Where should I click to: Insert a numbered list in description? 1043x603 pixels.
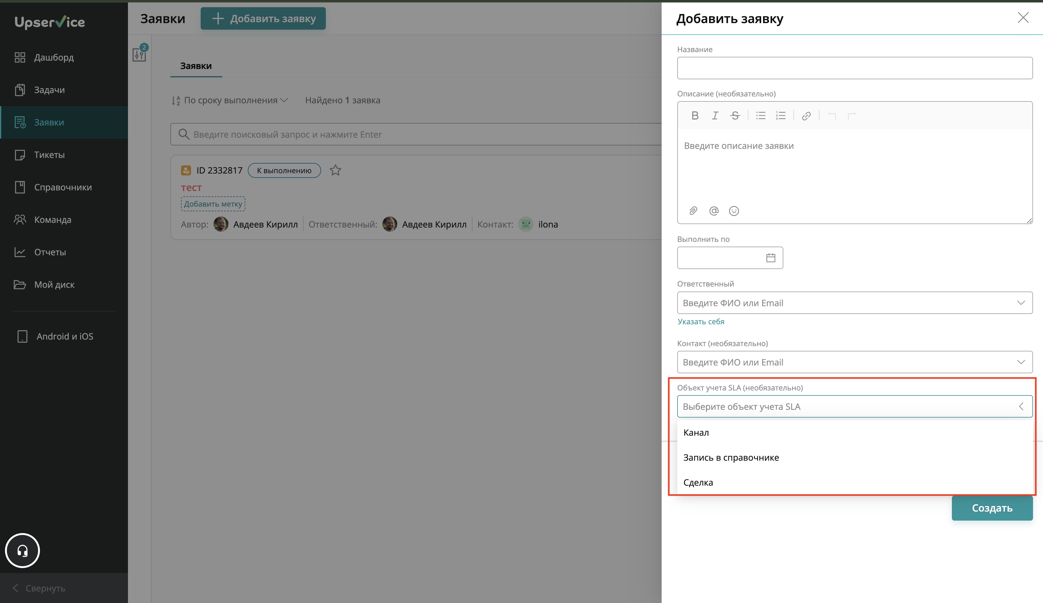click(781, 116)
